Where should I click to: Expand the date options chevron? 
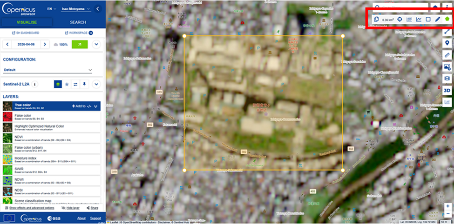coord(96,44)
